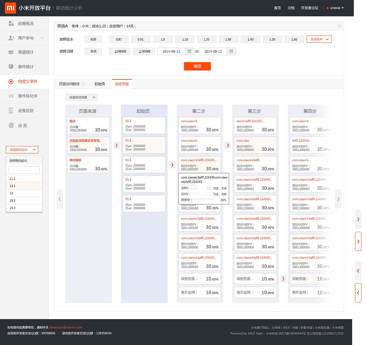Click arrow between 页面来源 and 起始页
Viewport: 366px width, 345px height.
[116, 145]
